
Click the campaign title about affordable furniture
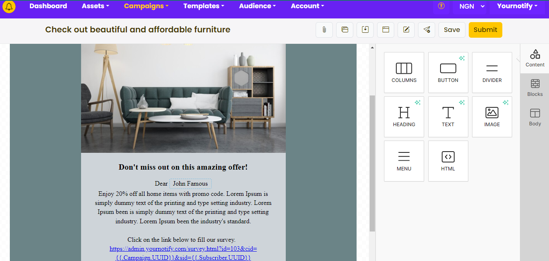pyautogui.click(x=138, y=30)
